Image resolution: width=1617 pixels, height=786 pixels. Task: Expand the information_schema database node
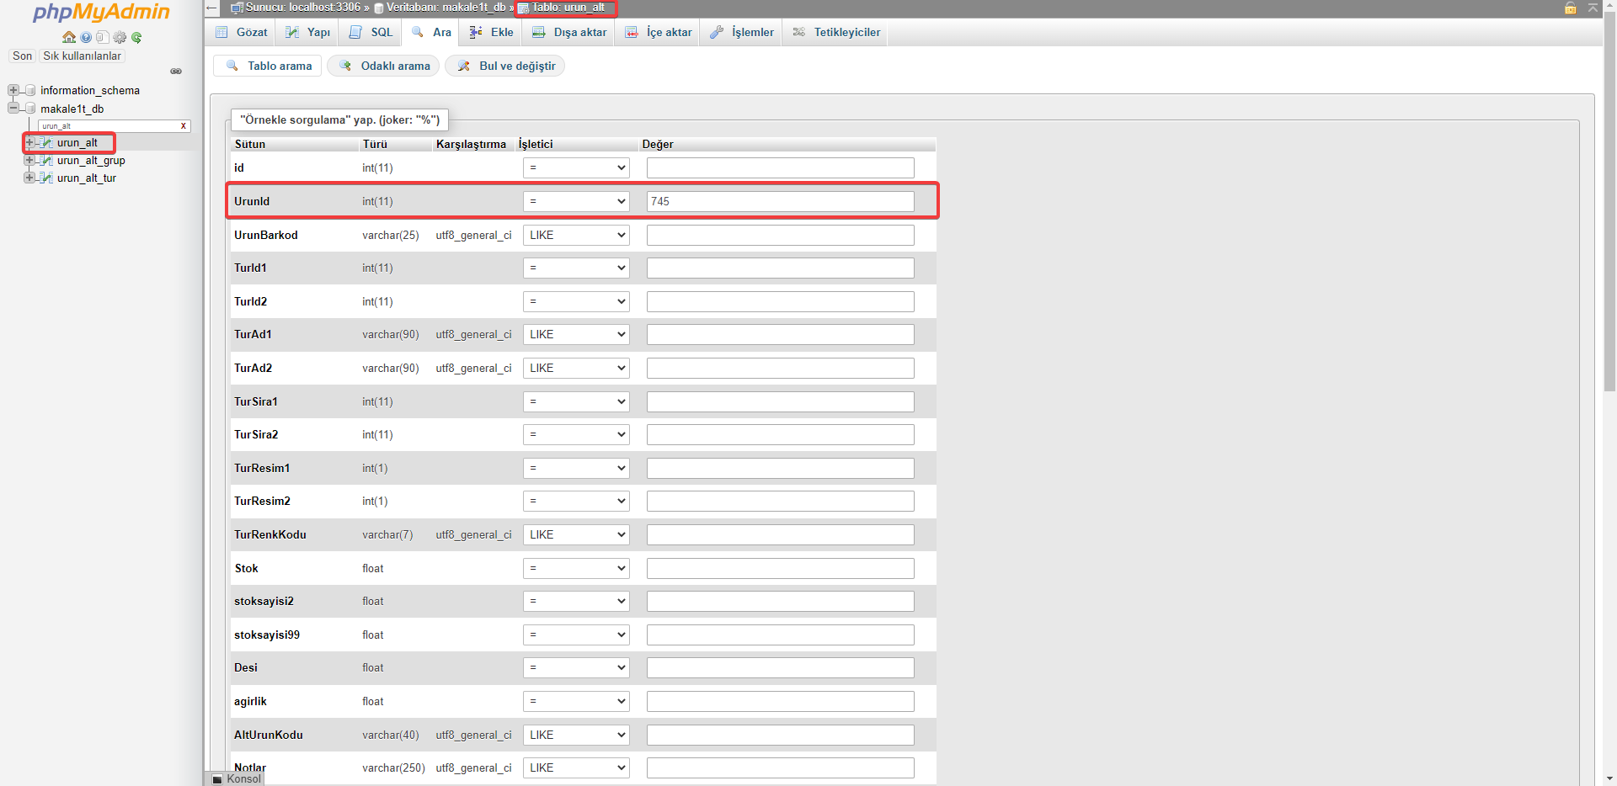pos(13,90)
